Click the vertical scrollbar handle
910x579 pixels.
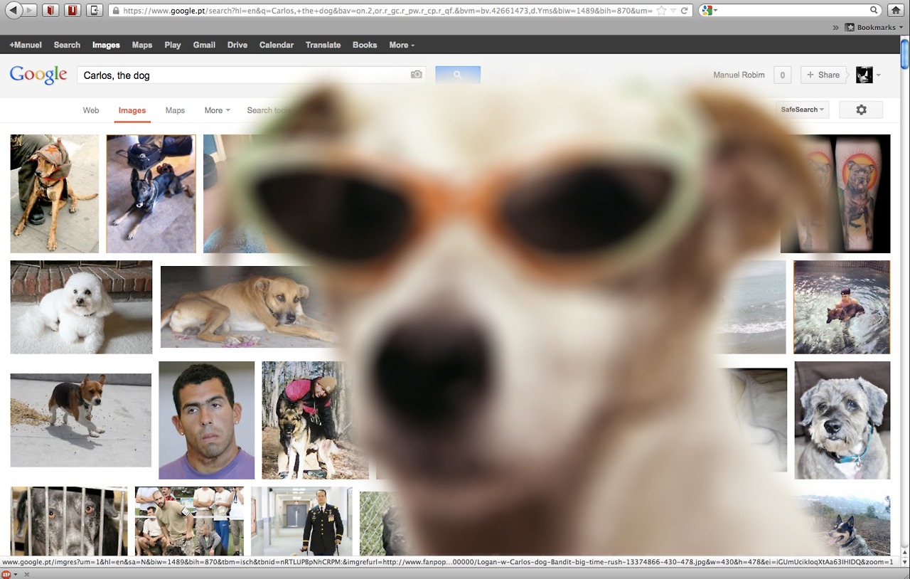904,54
